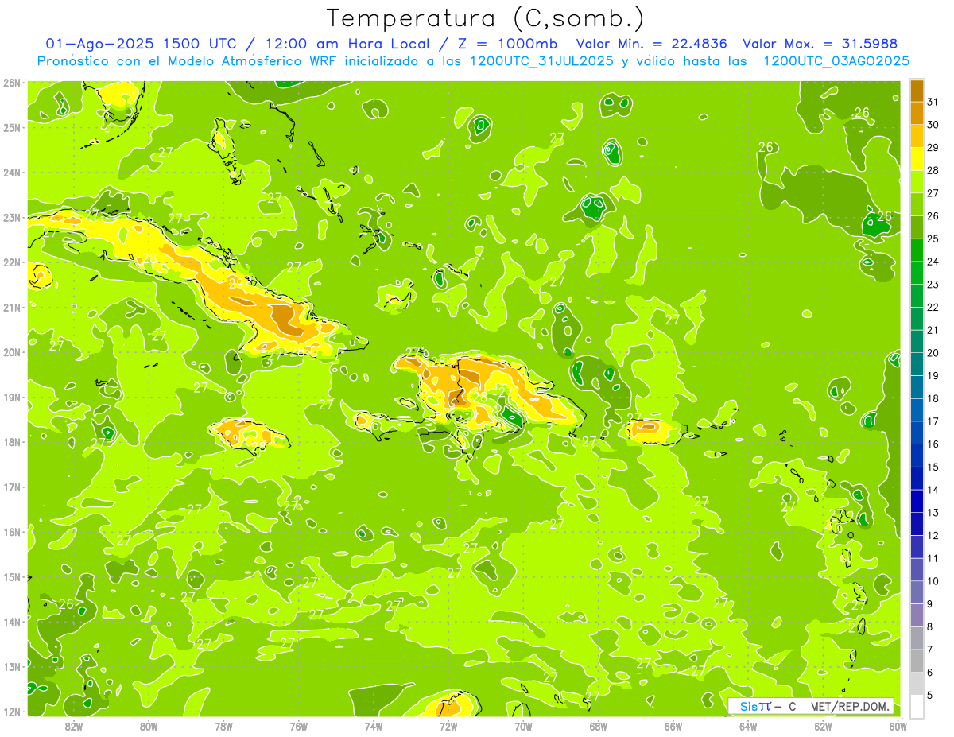Viewport: 954px width, 737px height.
Task: Click the "64W" longitude axis label
Action: click(x=748, y=725)
